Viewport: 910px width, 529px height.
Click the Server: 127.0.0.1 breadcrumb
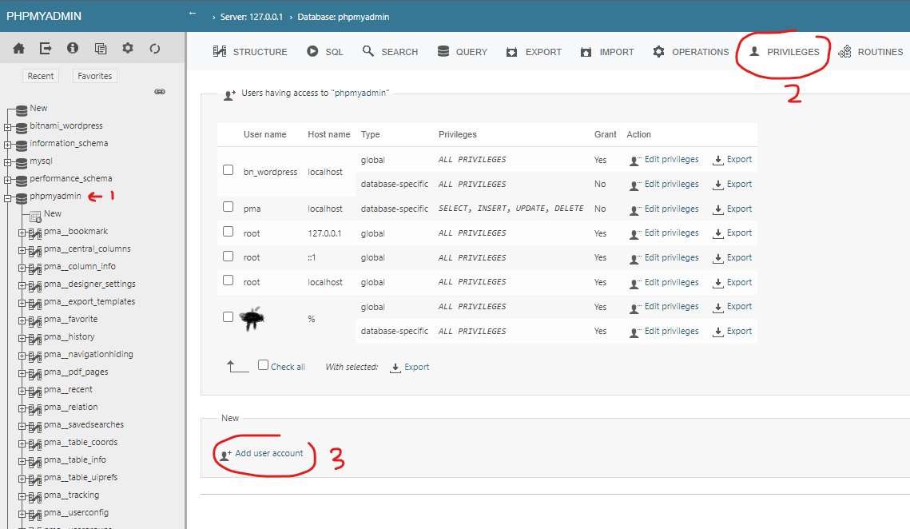[252, 17]
